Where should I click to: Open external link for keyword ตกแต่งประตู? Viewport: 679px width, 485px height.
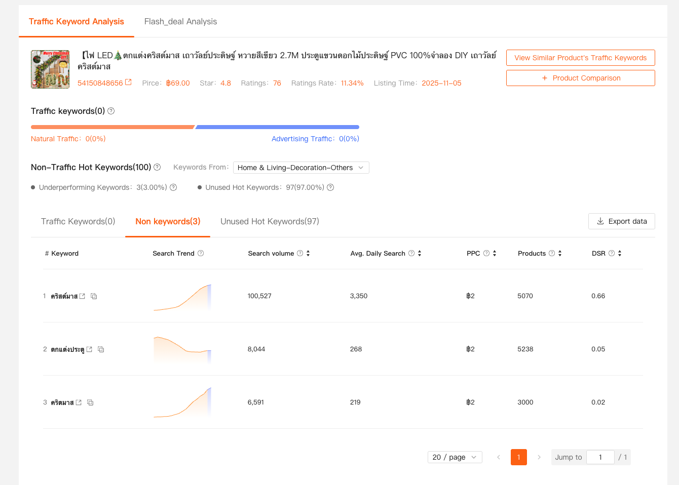[x=89, y=349]
